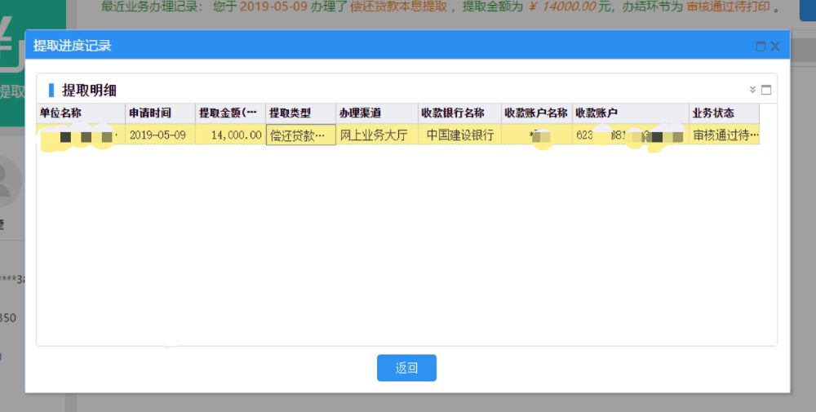Click the 收款账户名称 column header
The image size is (816, 412).
point(535,113)
